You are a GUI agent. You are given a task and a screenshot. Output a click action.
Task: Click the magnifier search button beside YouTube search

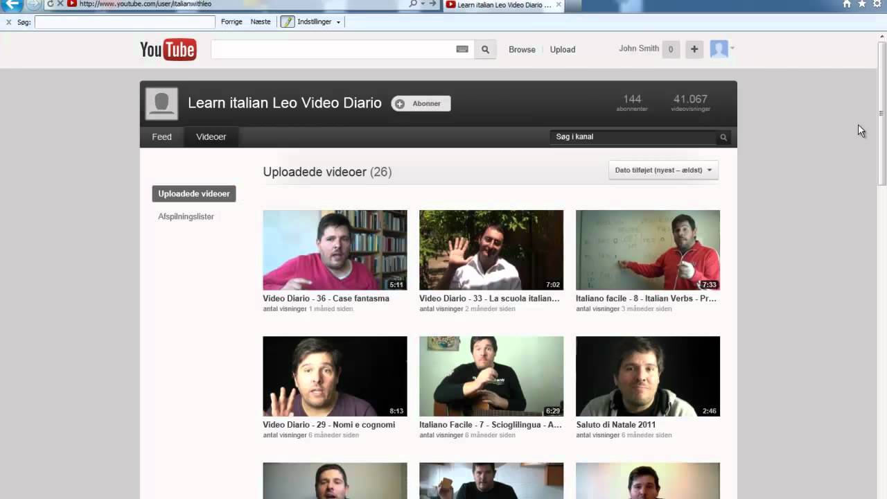(x=485, y=49)
